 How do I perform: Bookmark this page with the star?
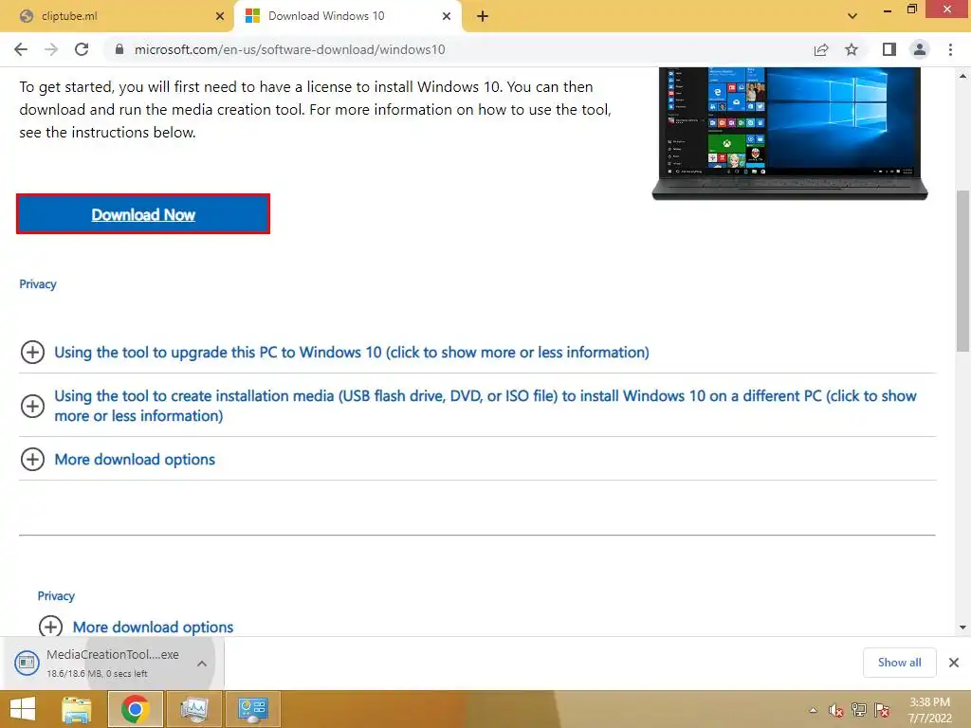[852, 49]
